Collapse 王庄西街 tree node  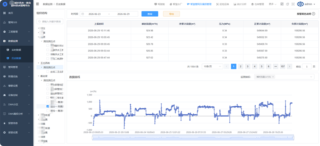[39, 63]
